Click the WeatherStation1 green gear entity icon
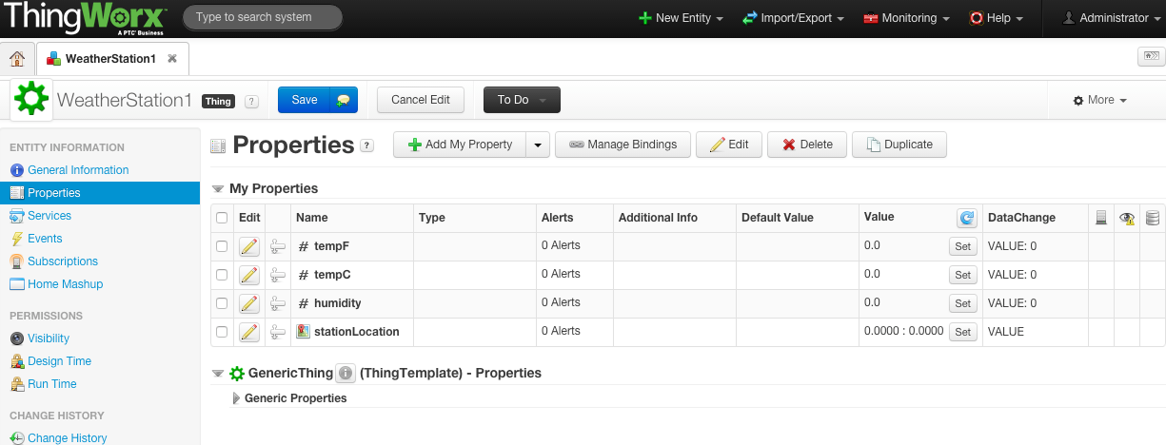 click(31, 99)
